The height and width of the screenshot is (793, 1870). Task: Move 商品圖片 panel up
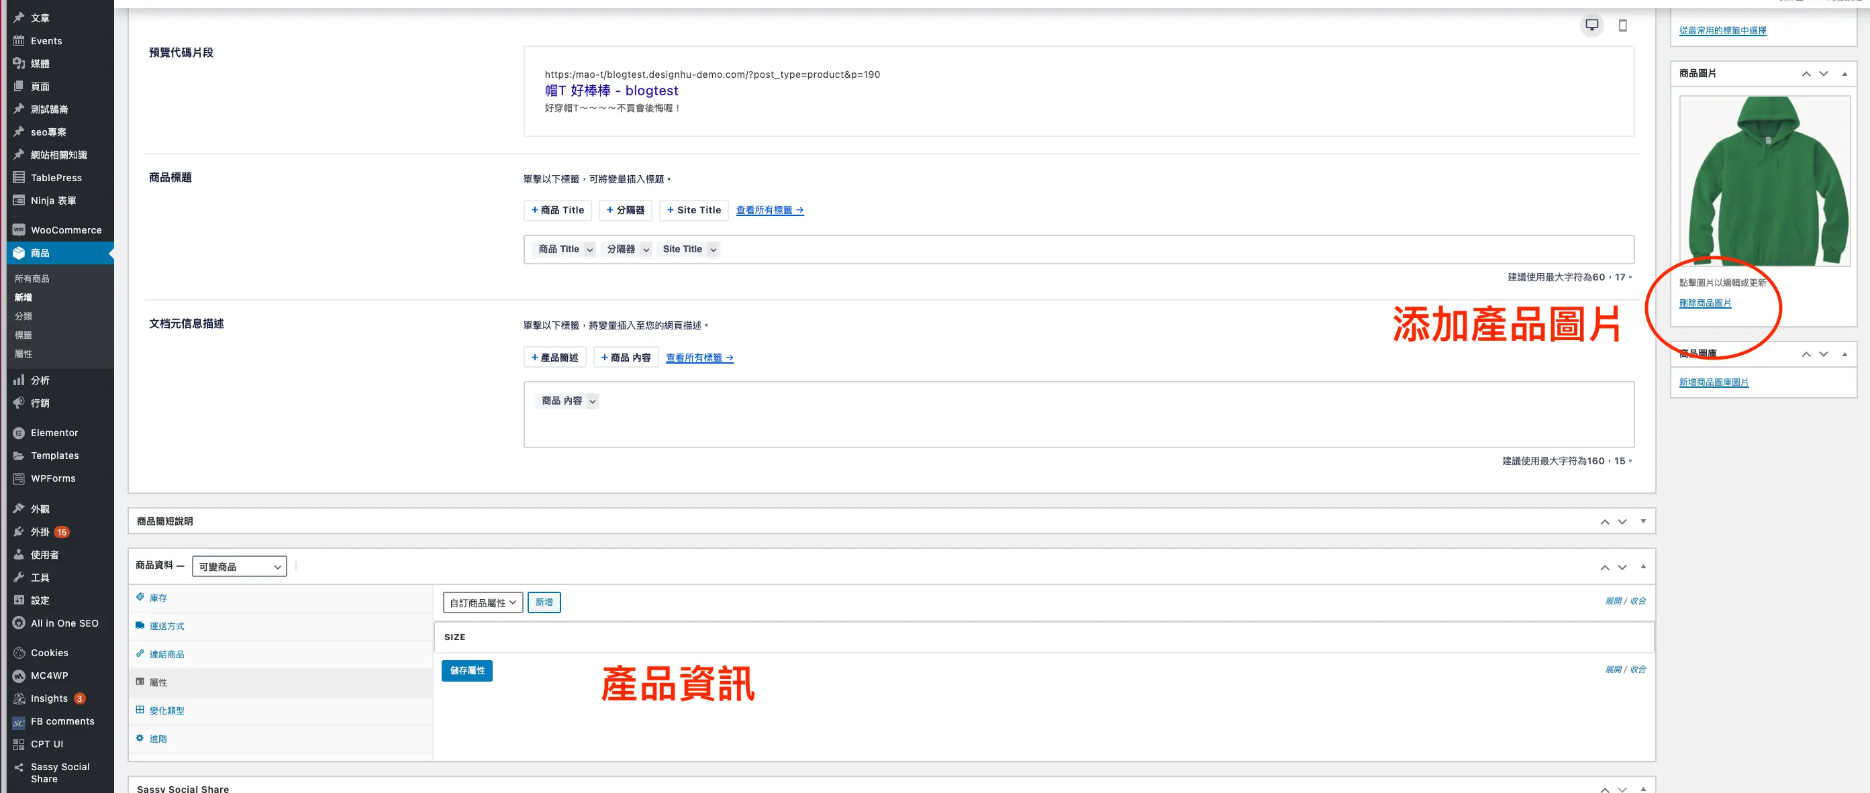1806,74
